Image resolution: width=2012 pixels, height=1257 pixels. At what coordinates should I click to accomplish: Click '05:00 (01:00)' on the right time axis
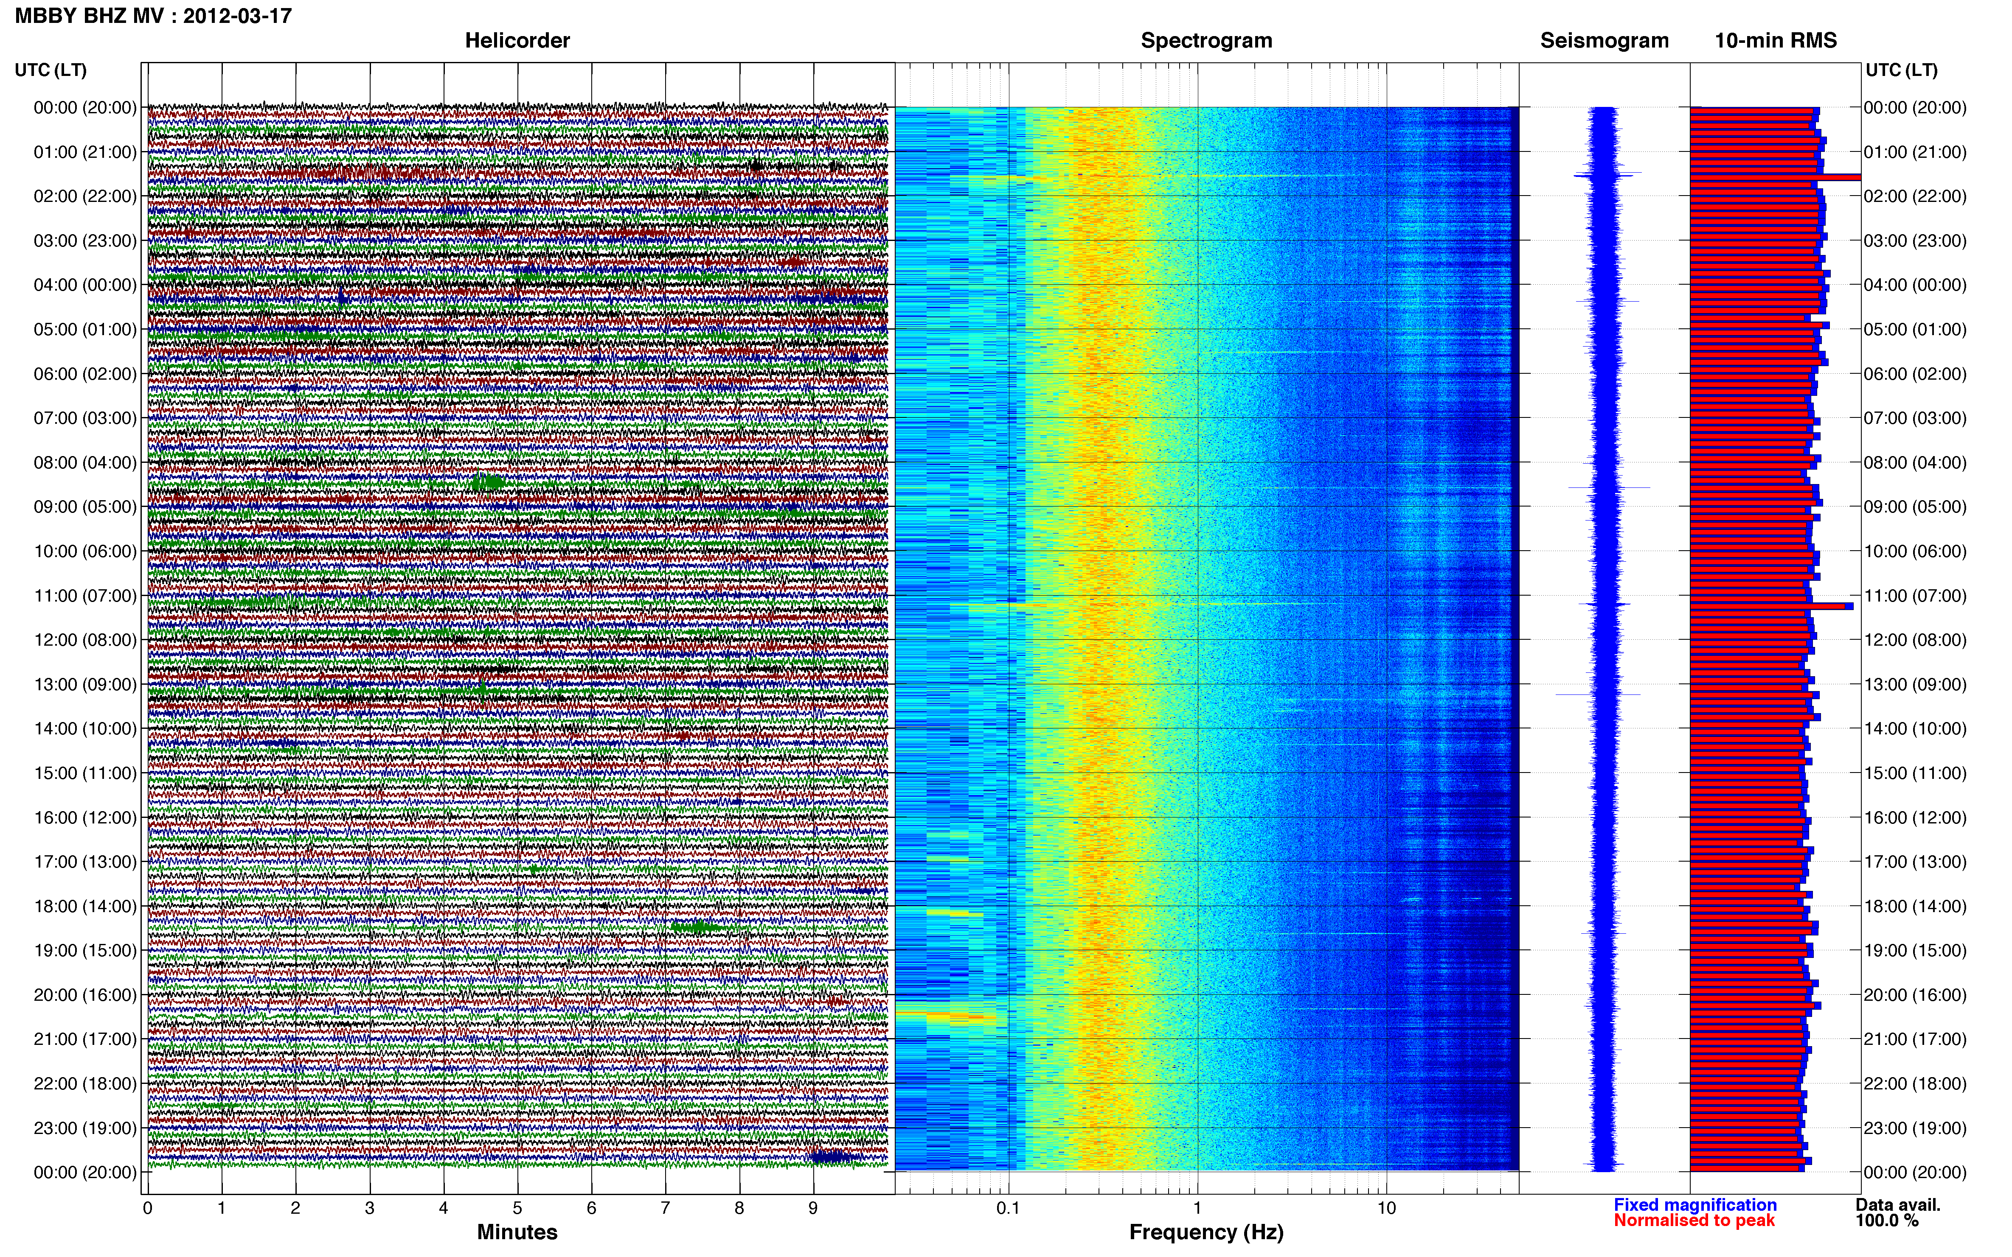tap(1916, 329)
